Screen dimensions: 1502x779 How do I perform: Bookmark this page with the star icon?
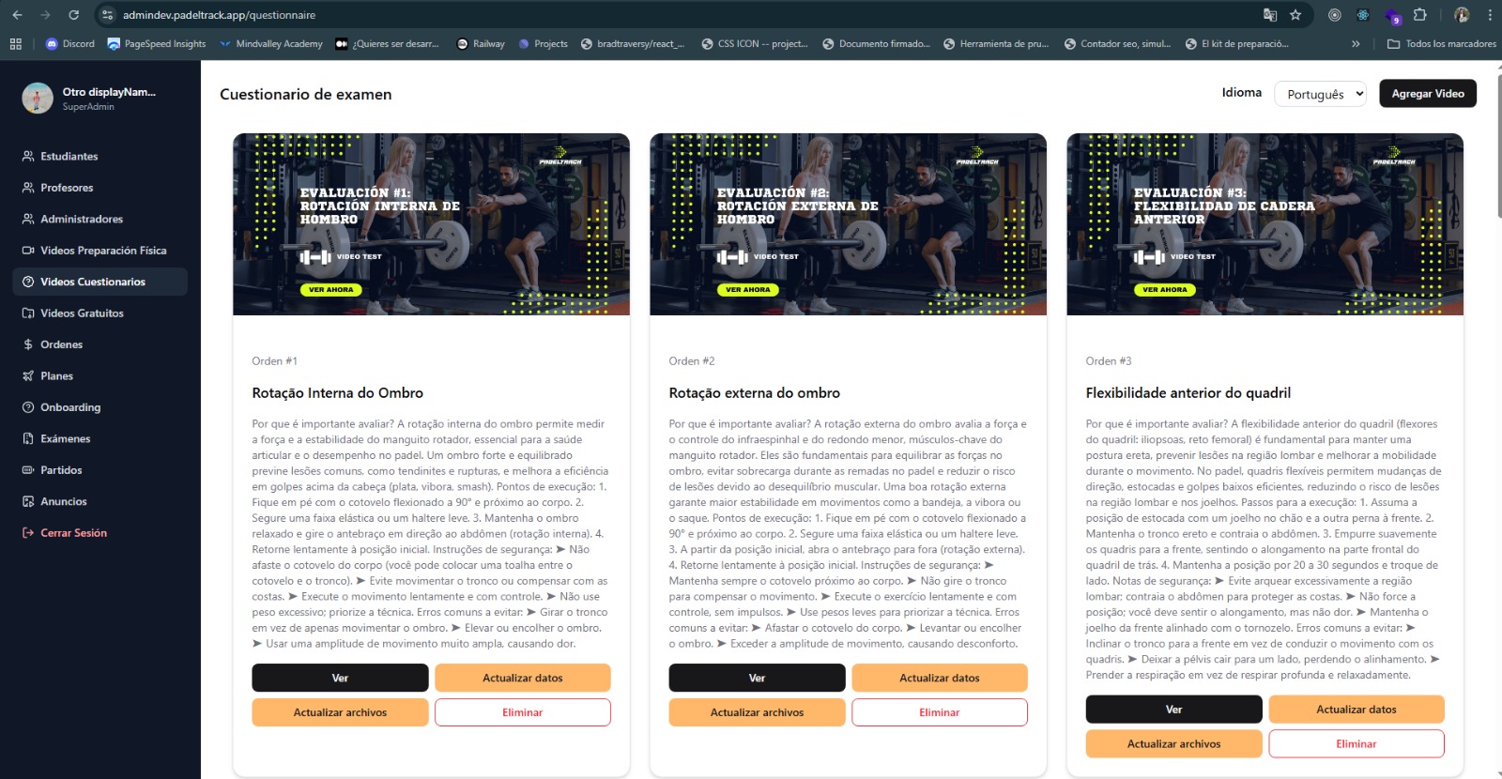tap(1295, 15)
